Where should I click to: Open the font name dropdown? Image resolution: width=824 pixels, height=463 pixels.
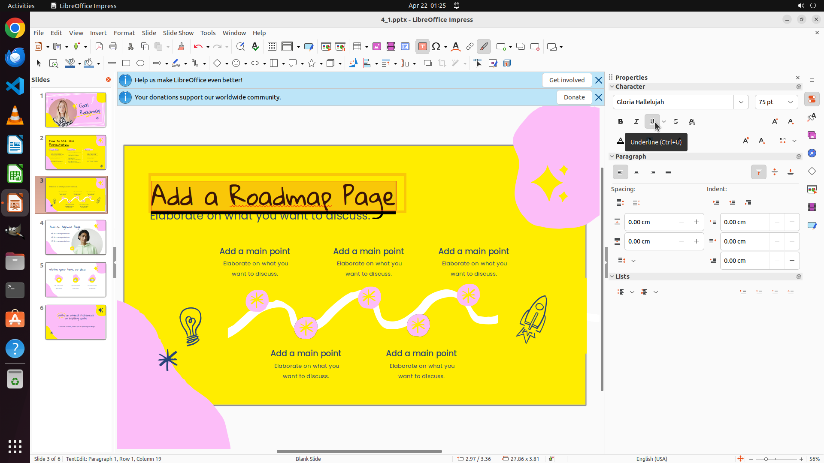coord(741,102)
